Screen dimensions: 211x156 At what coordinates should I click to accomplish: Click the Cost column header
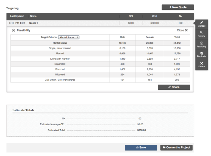155,16
